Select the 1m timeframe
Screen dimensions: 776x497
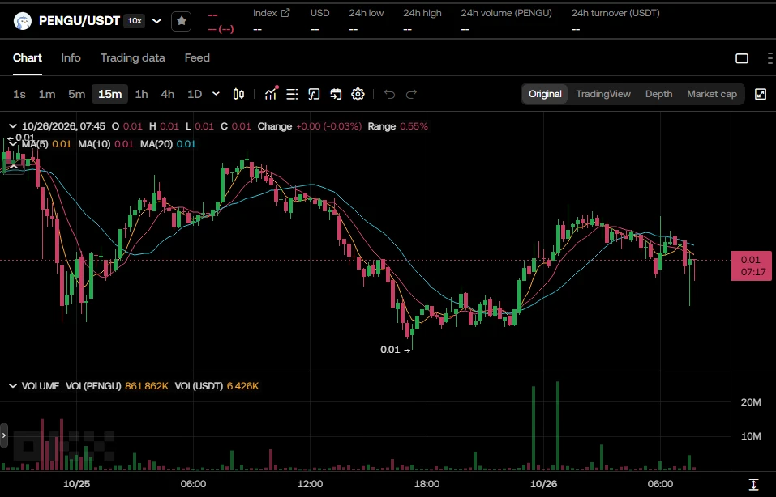(x=47, y=94)
